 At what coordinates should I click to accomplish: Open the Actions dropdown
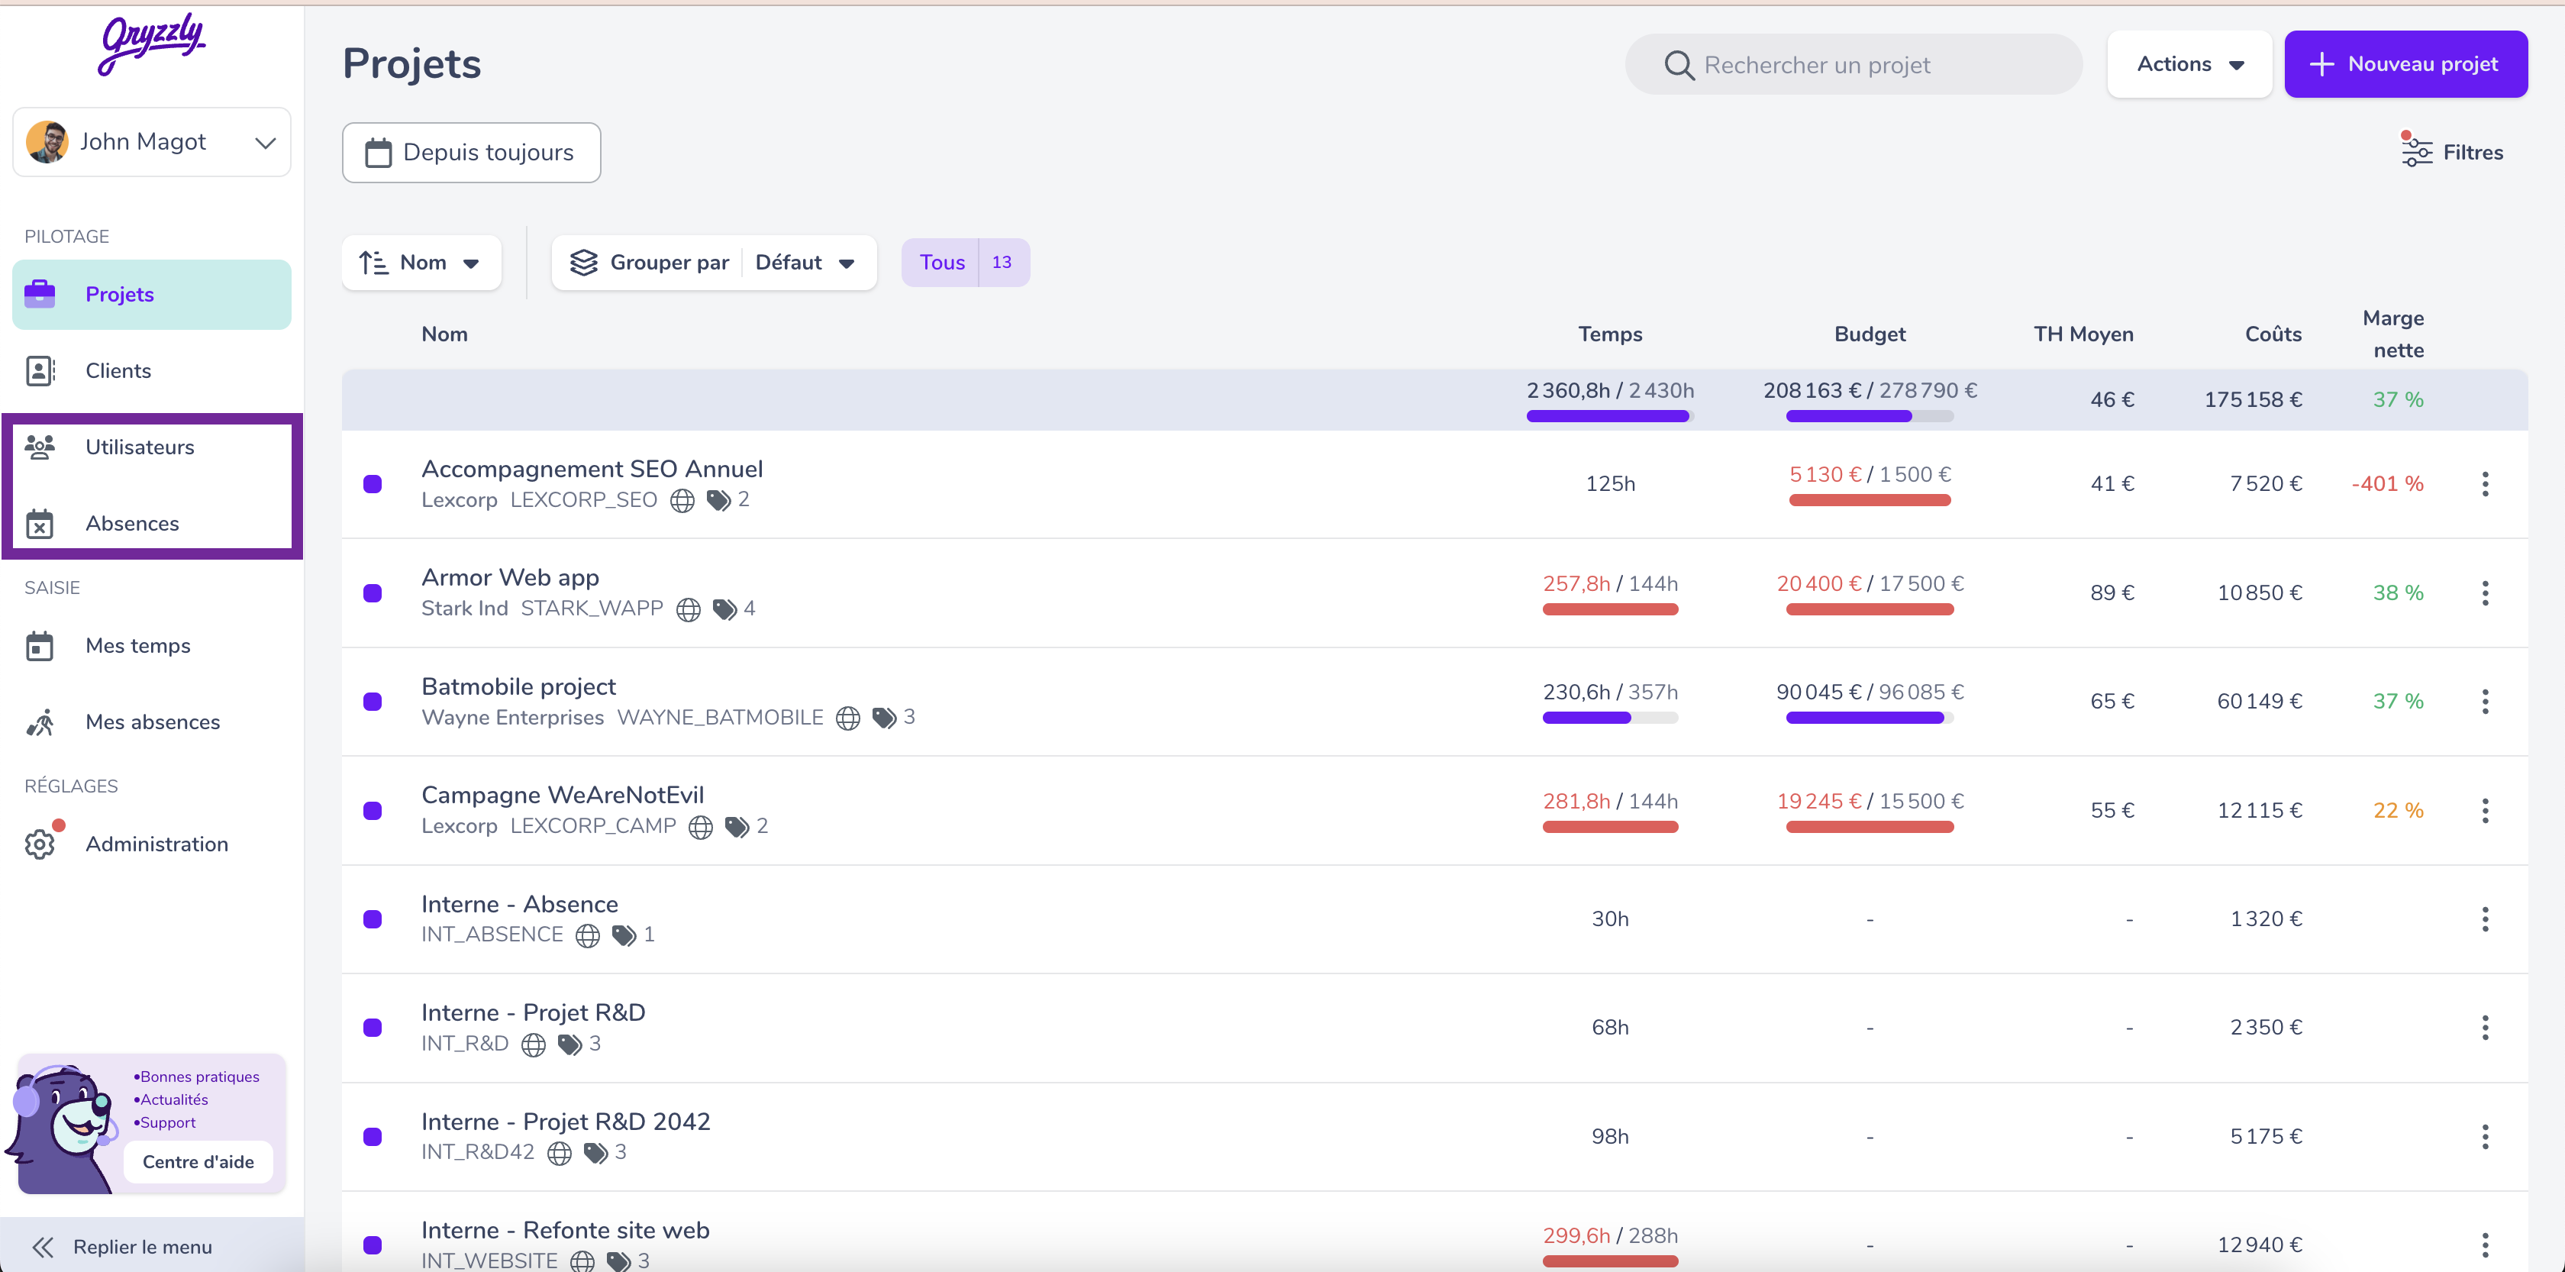tap(2189, 65)
